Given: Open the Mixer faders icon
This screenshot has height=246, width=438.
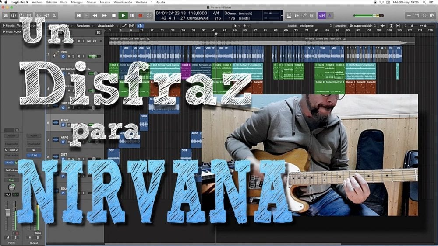Looking at the screenshot, I should coord(47,16).
